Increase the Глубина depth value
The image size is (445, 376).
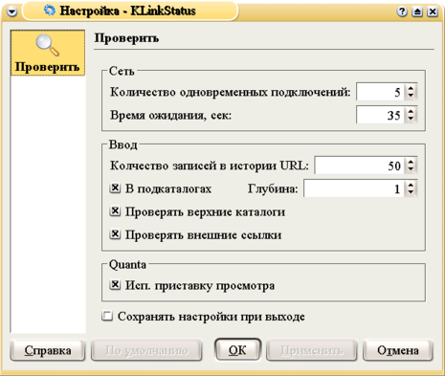pyautogui.click(x=411, y=185)
